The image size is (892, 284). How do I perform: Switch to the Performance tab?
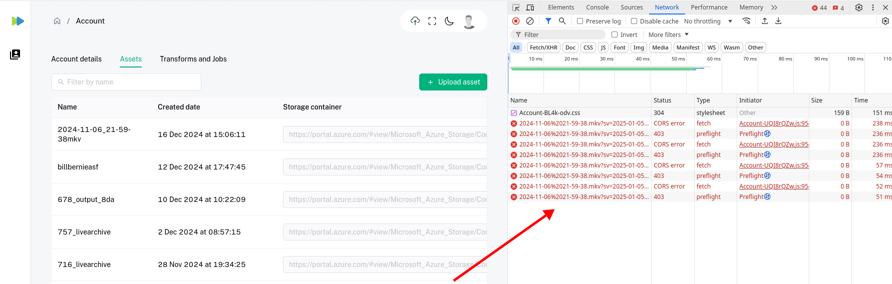(709, 7)
